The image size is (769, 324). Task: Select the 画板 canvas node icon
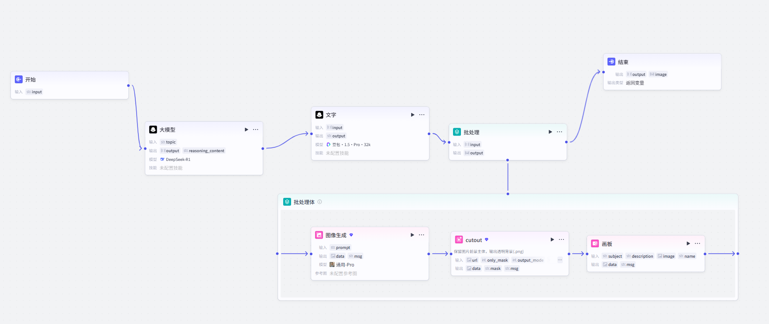point(595,244)
